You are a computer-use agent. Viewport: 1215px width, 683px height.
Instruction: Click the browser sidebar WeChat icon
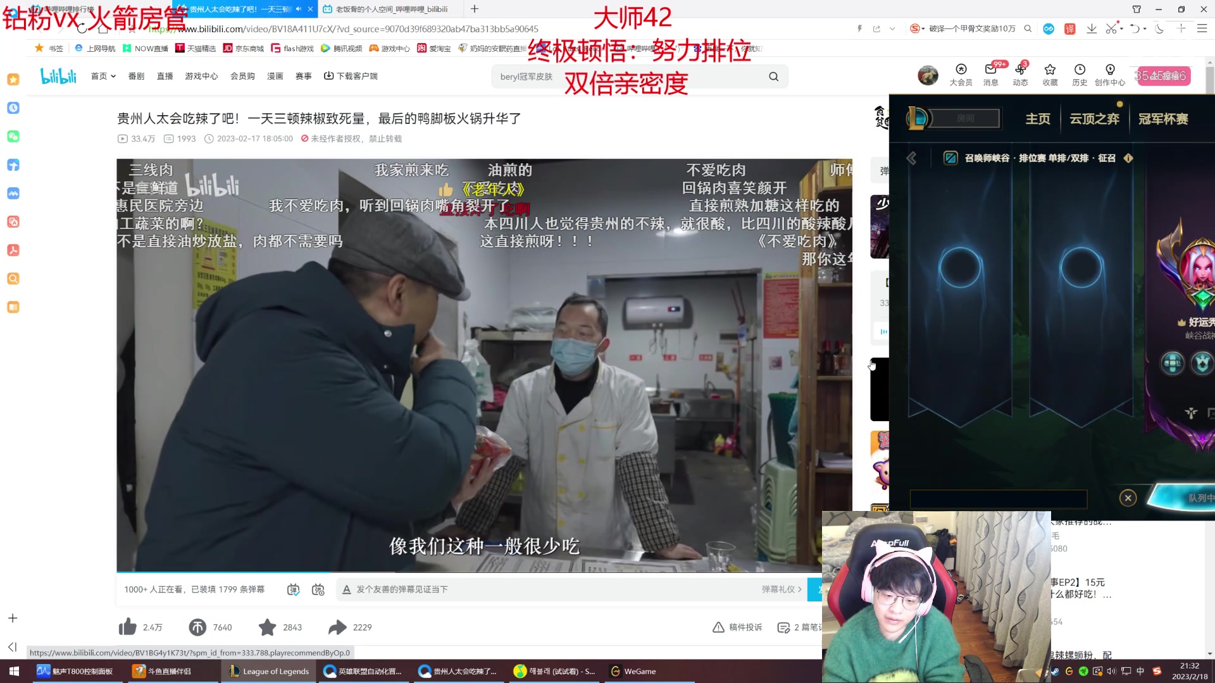(13, 136)
